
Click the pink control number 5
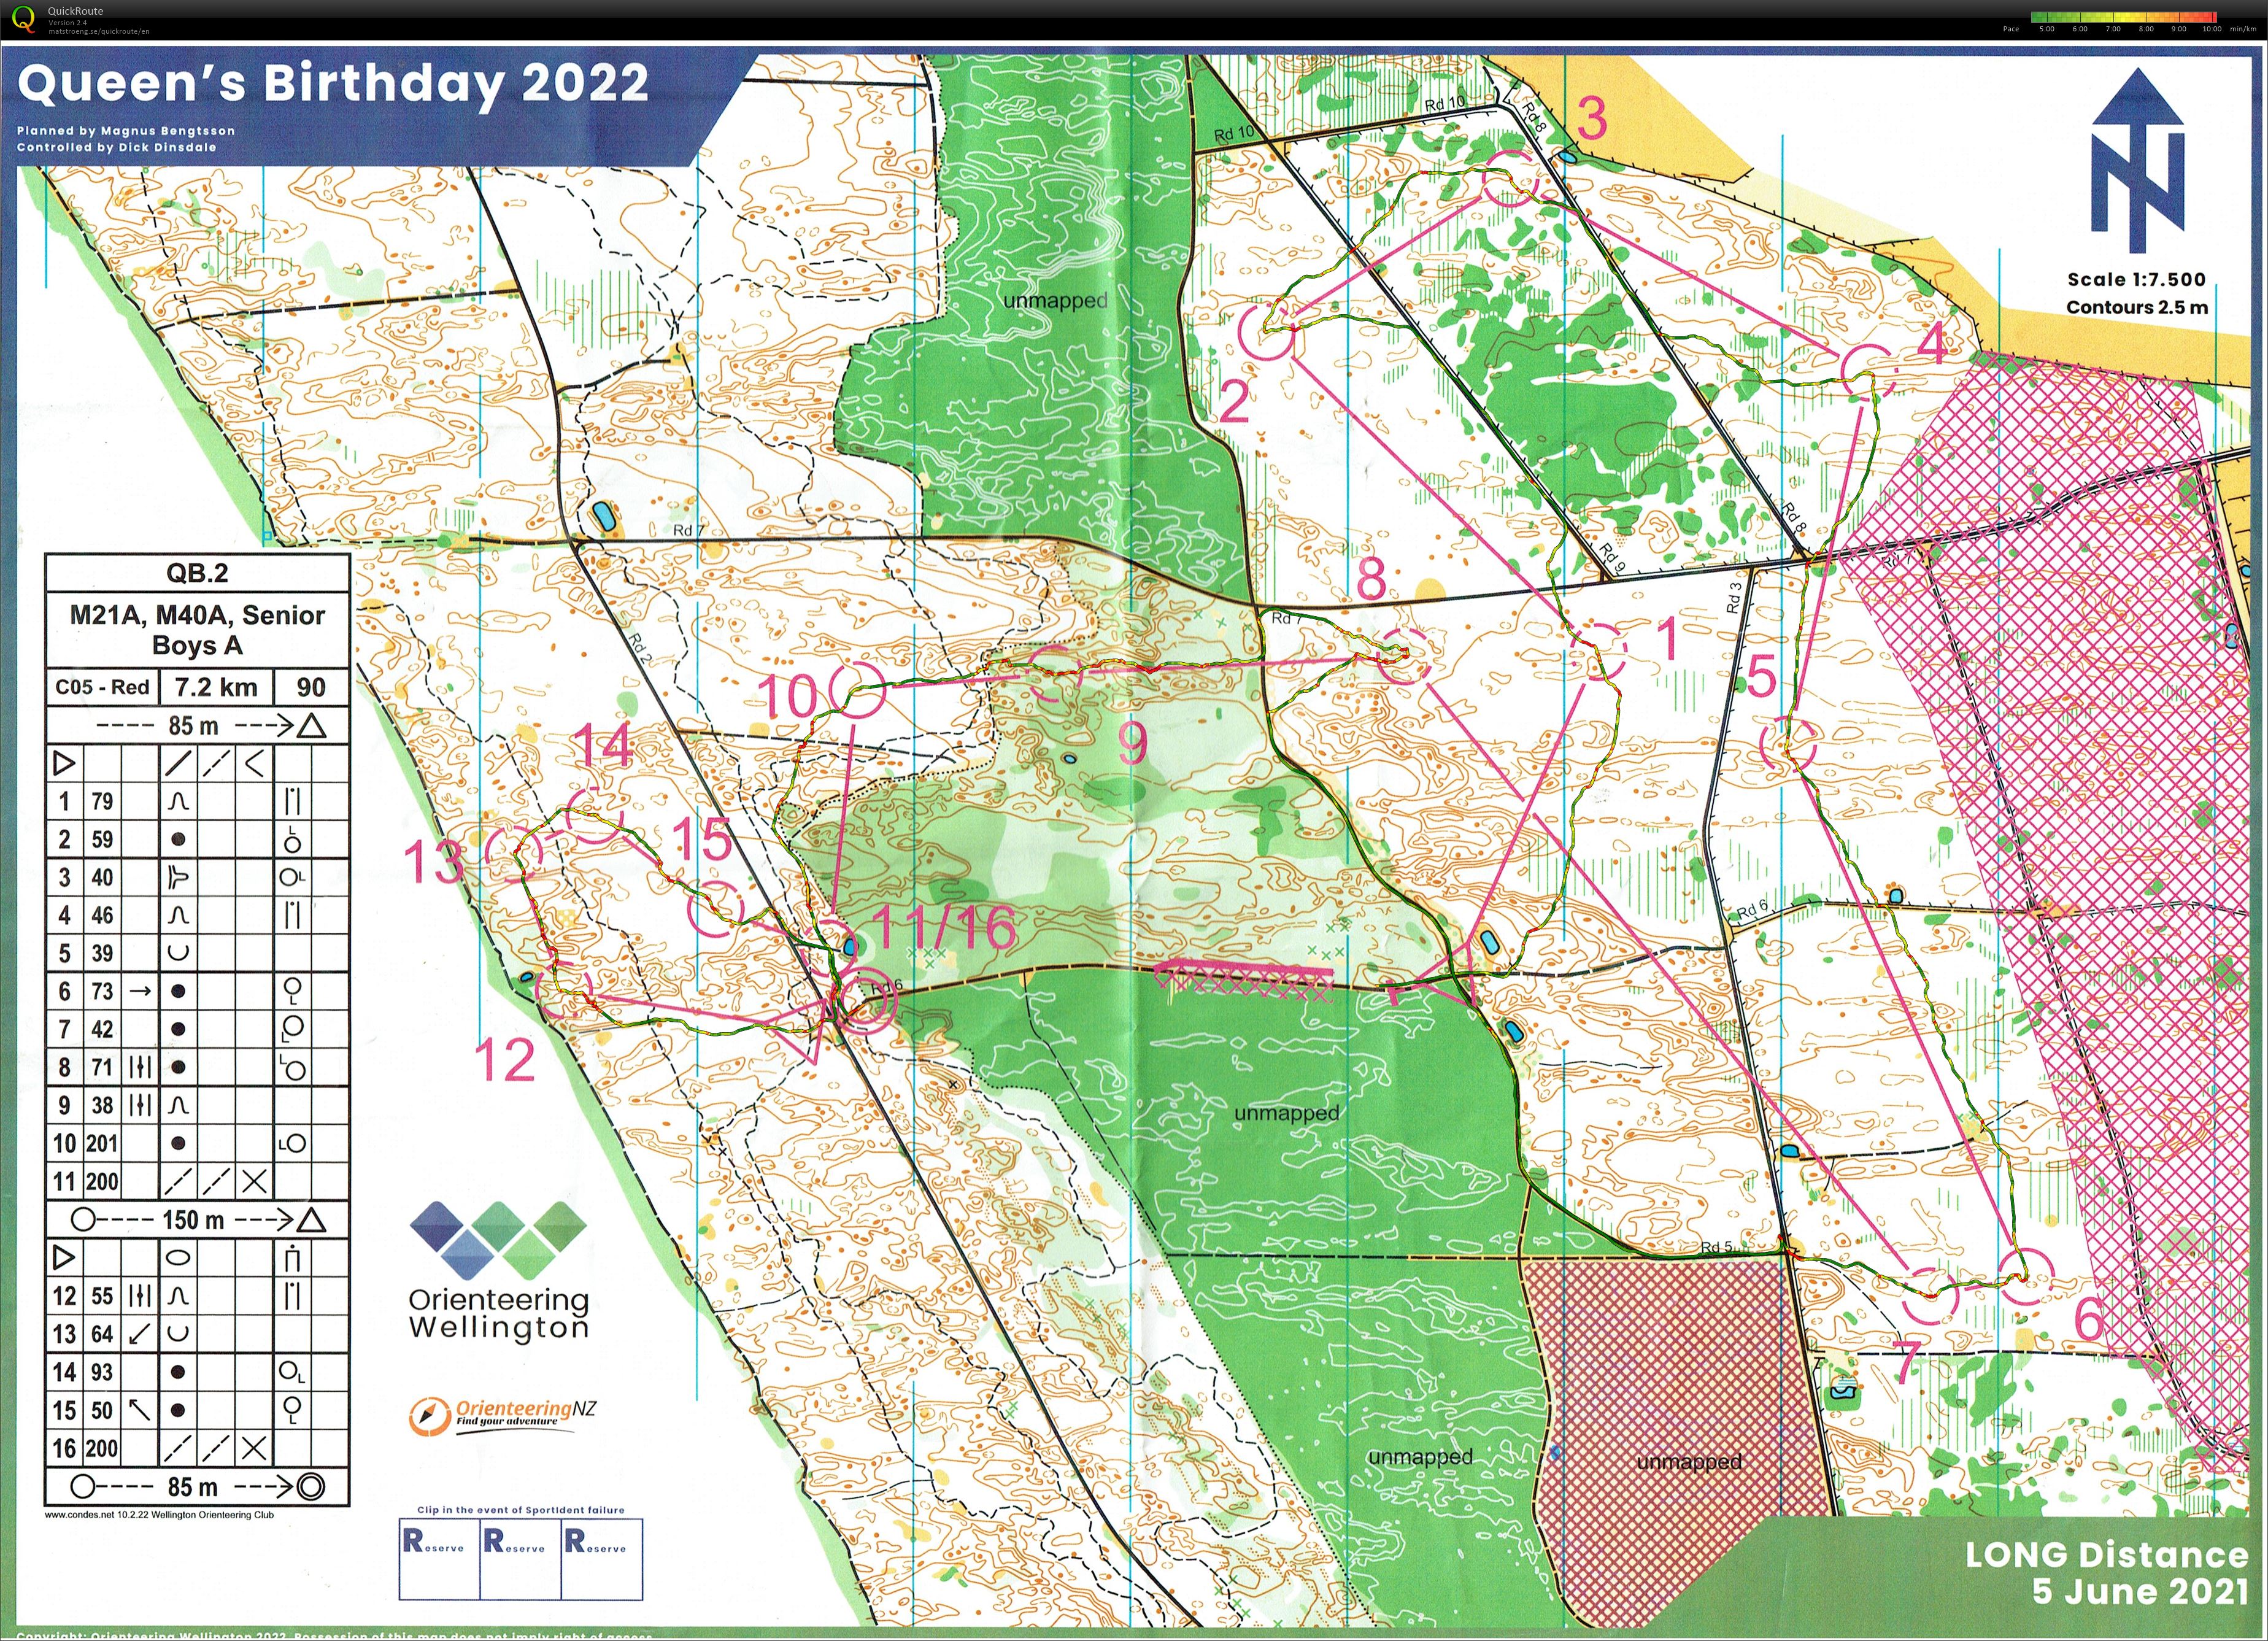point(1761,676)
